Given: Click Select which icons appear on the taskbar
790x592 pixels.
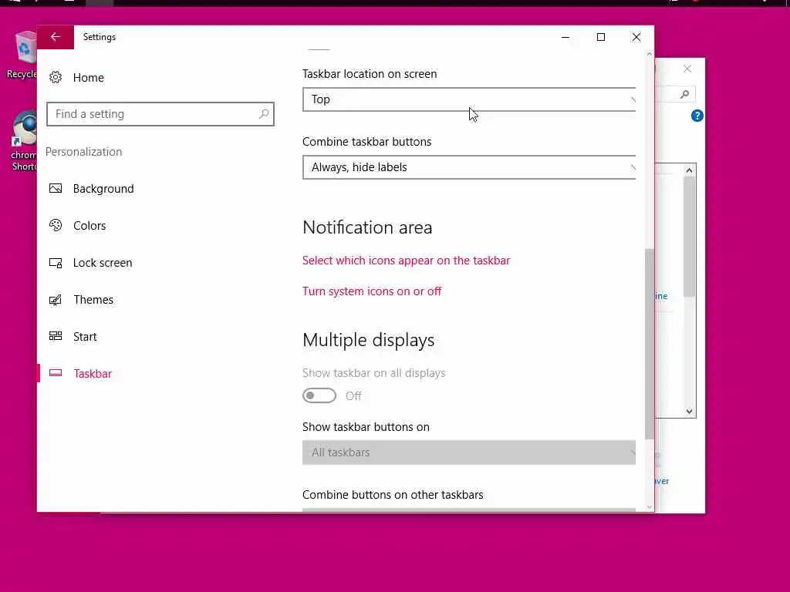Looking at the screenshot, I should tap(406, 261).
